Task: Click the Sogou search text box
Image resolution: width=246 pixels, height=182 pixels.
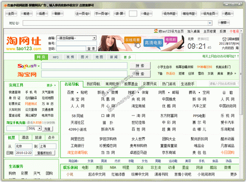Action: (84, 66)
